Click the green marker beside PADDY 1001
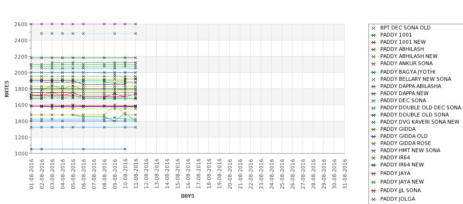This screenshot has height=204, width=463. coord(374,35)
